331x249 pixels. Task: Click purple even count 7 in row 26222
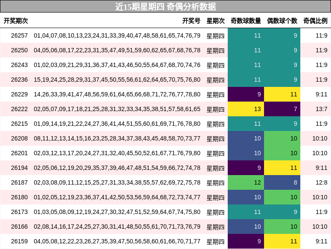[x=282, y=109]
